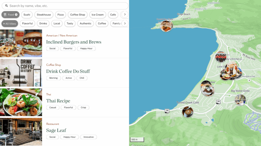The width and height of the screenshot is (261, 146).
Task: Click the fork and knife Food icon
Action: [5, 15]
